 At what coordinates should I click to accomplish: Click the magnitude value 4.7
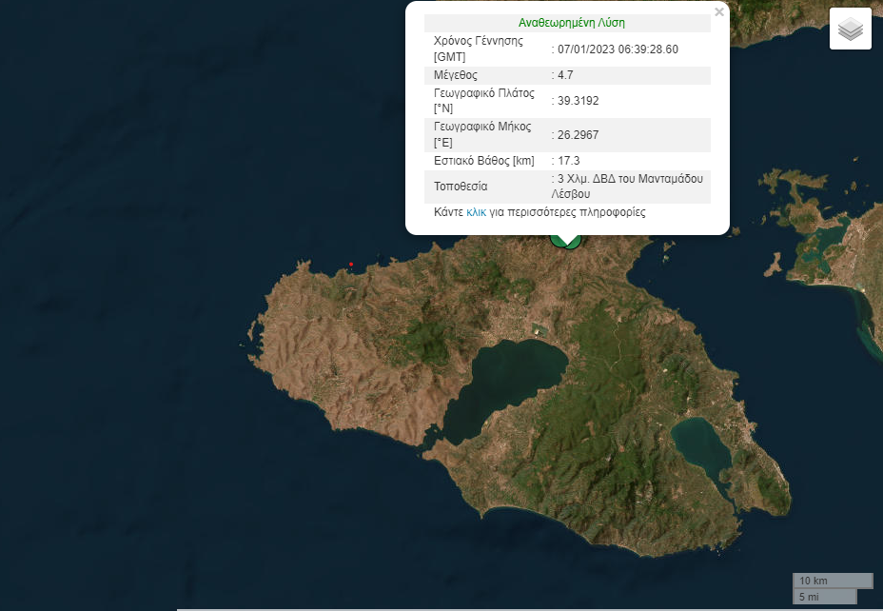click(565, 75)
